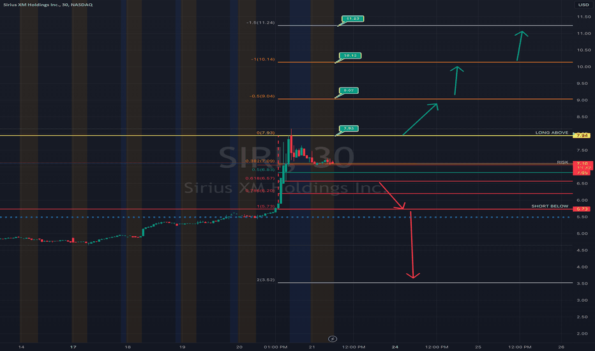Click date 21 on the time axis
Image resolution: width=595 pixels, height=351 pixels.
click(x=312, y=347)
